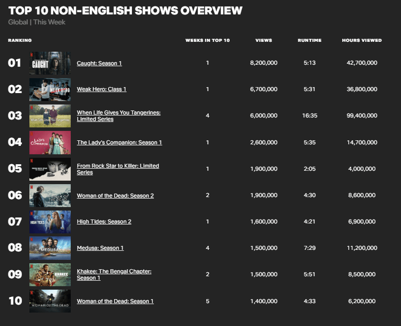Click the pink Lady's Companion thumbnail
The height and width of the screenshot is (326, 401).
50,142
